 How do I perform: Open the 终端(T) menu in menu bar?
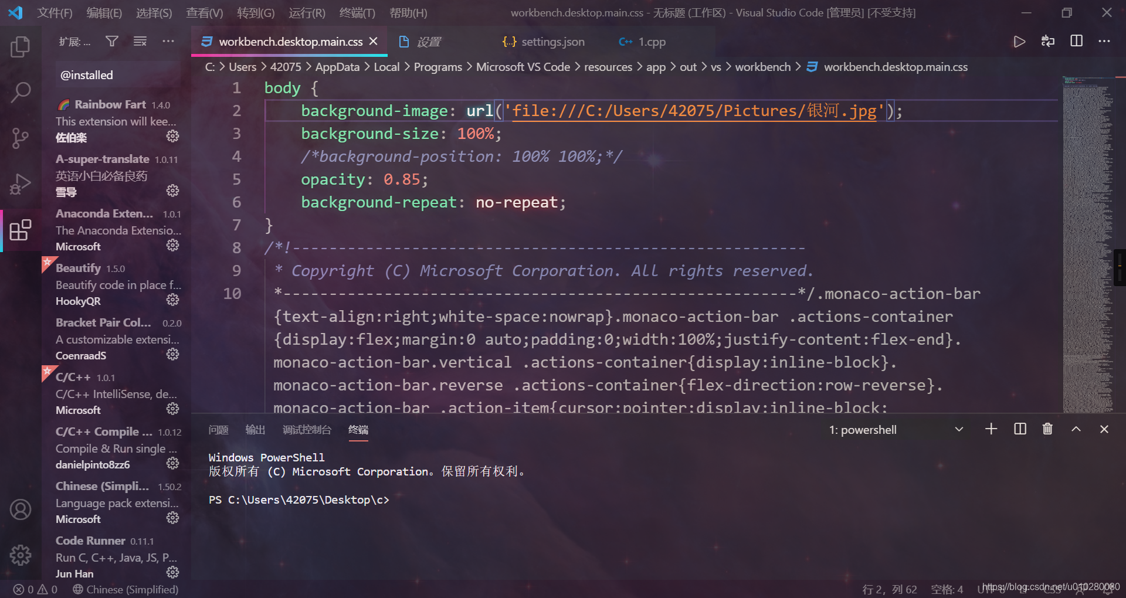tap(357, 13)
